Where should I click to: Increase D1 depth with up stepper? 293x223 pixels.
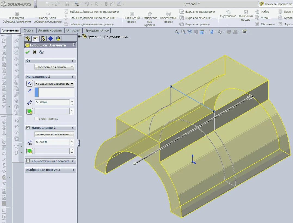pos(72,101)
